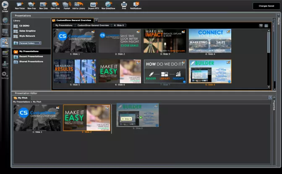Click edit badge on Slide 6 library thumbnail
This screenshot has width=282, height=174.
[x=138, y=63]
